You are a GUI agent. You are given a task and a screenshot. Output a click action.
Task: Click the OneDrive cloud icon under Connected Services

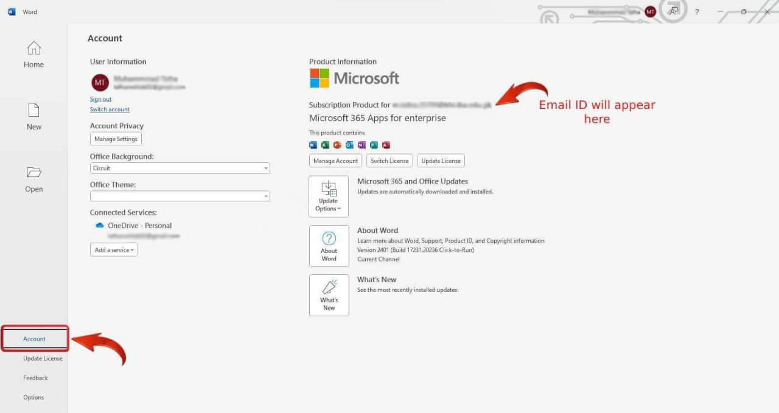click(100, 225)
